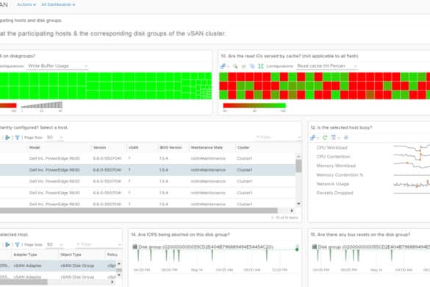The image size is (430, 287).
Task: Click the green export icon in selected-host adapters toolbar
Action: 8,245
